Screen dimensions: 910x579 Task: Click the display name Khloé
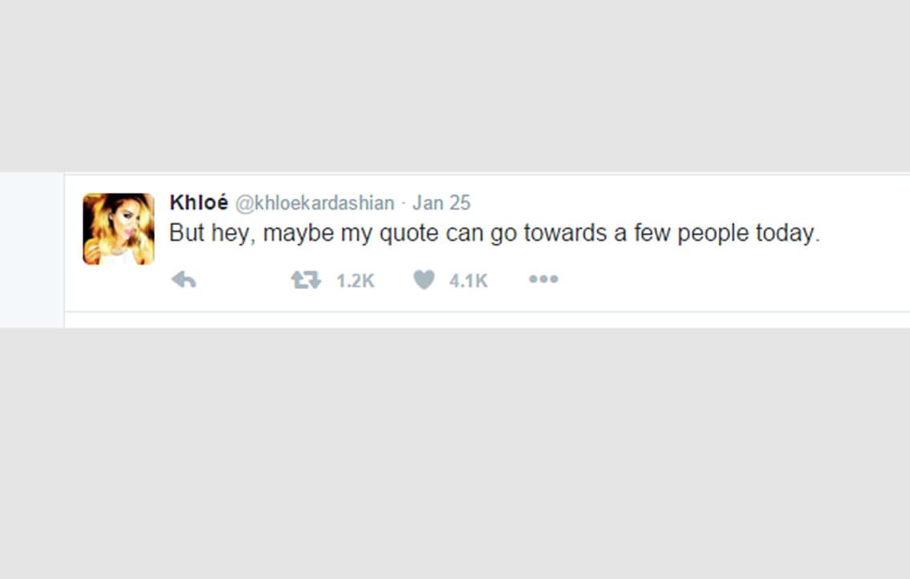[199, 203]
